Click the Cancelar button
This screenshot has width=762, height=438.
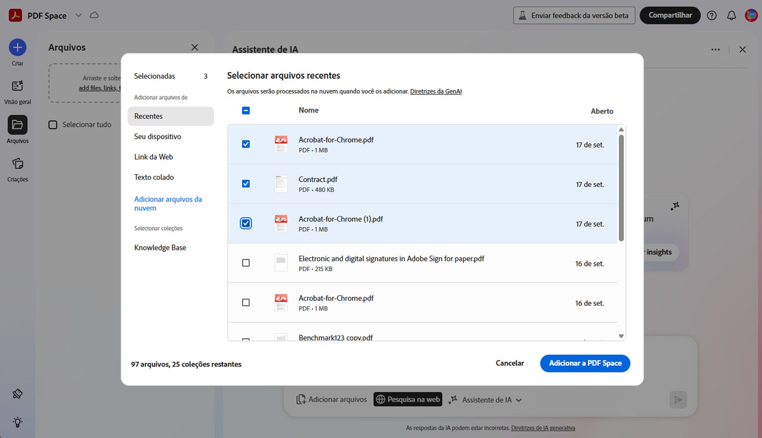point(510,363)
